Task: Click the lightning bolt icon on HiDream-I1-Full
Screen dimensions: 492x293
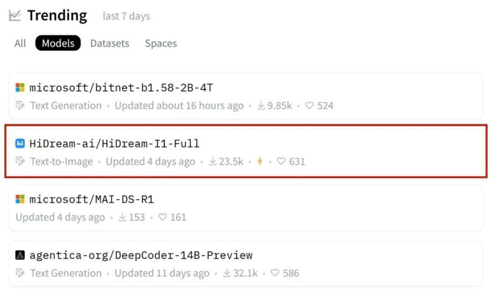Action: coord(260,161)
